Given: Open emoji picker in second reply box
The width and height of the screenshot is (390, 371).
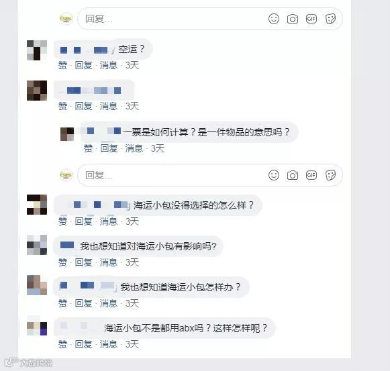Looking at the screenshot, I should [274, 175].
